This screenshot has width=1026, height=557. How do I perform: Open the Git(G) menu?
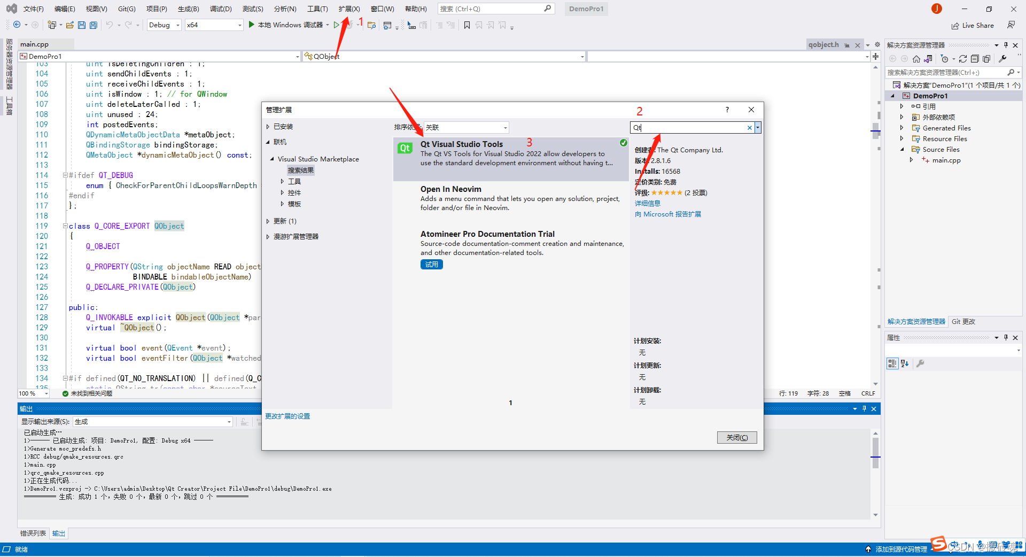point(127,9)
